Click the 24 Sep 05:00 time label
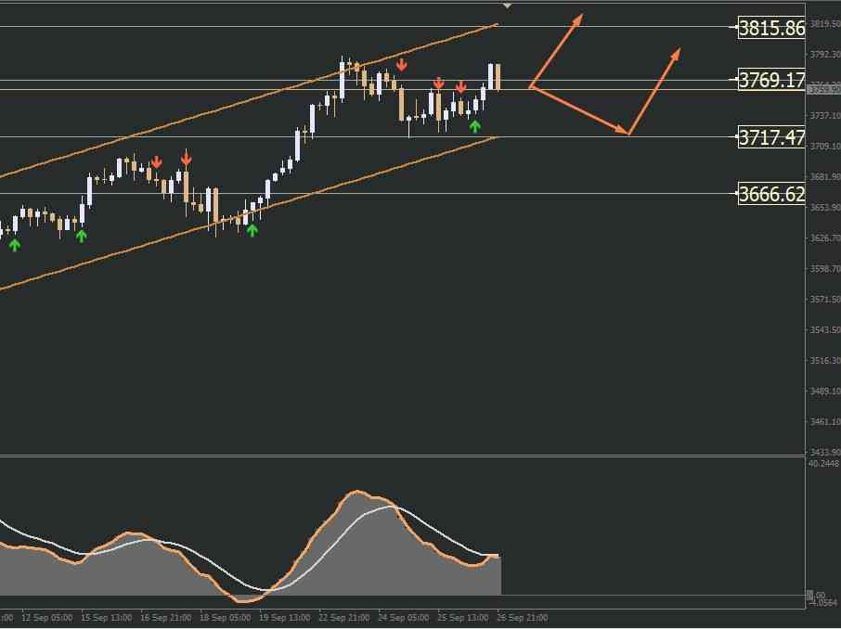The width and height of the screenshot is (841, 629). coord(404,618)
